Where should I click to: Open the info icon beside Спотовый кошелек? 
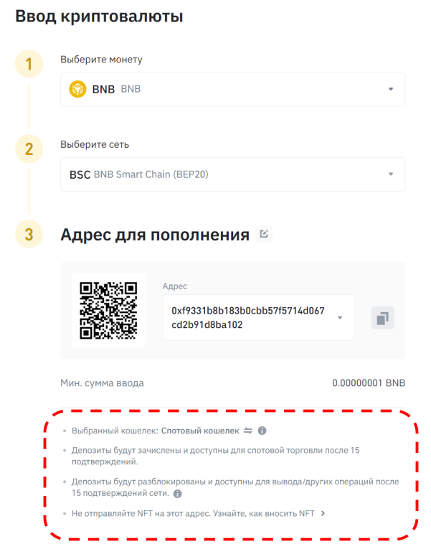pos(262,431)
